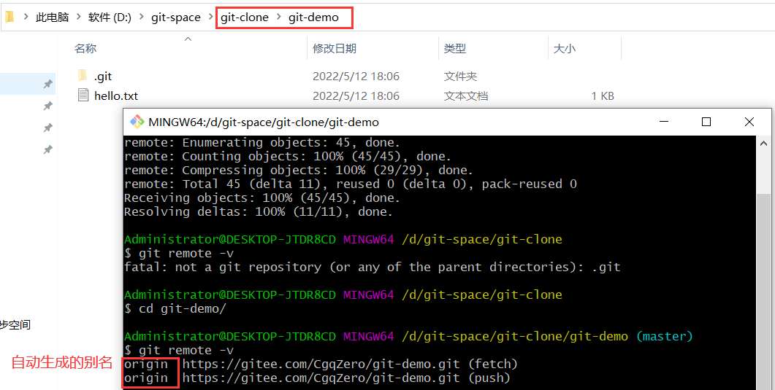Click 'remote: Total 45' output line
This screenshot has width=775, height=390.
point(351,184)
